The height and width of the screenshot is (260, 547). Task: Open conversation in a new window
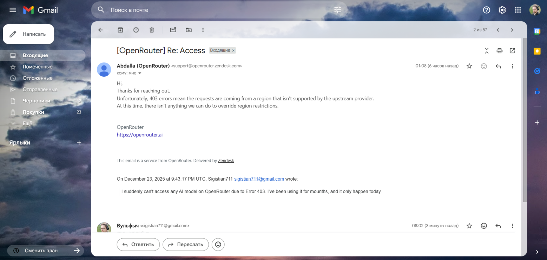512,51
